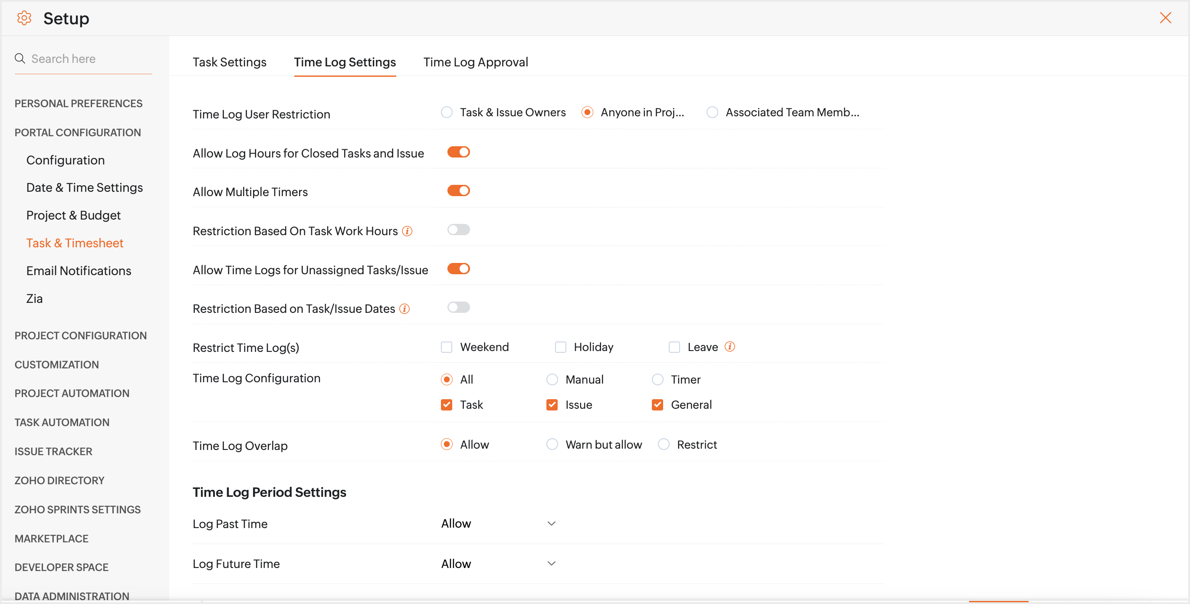Close the Setup panel with X icon

[x=1165, y=18]
